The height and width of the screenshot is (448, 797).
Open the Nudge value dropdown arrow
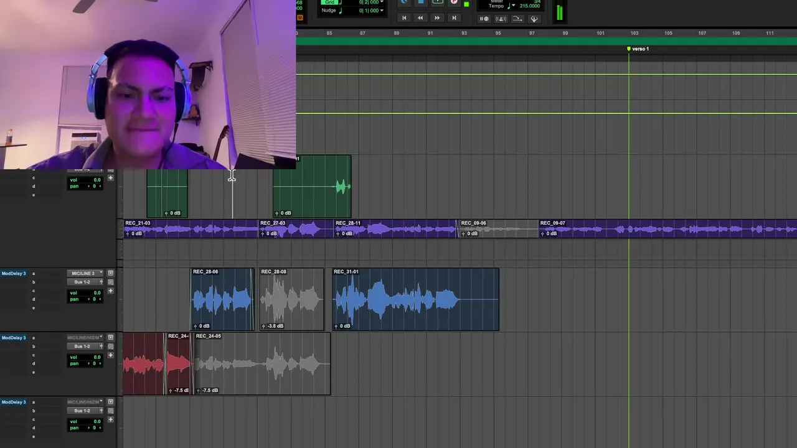pos(380,11)
